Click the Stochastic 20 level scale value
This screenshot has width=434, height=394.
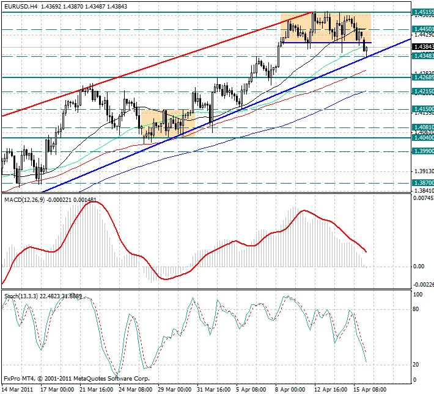click(416, 365)
